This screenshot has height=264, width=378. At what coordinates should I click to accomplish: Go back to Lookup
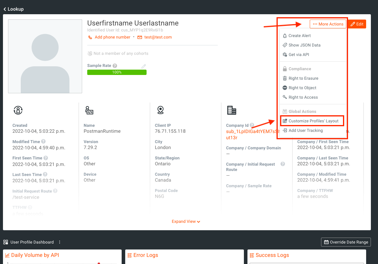[14, 9]
